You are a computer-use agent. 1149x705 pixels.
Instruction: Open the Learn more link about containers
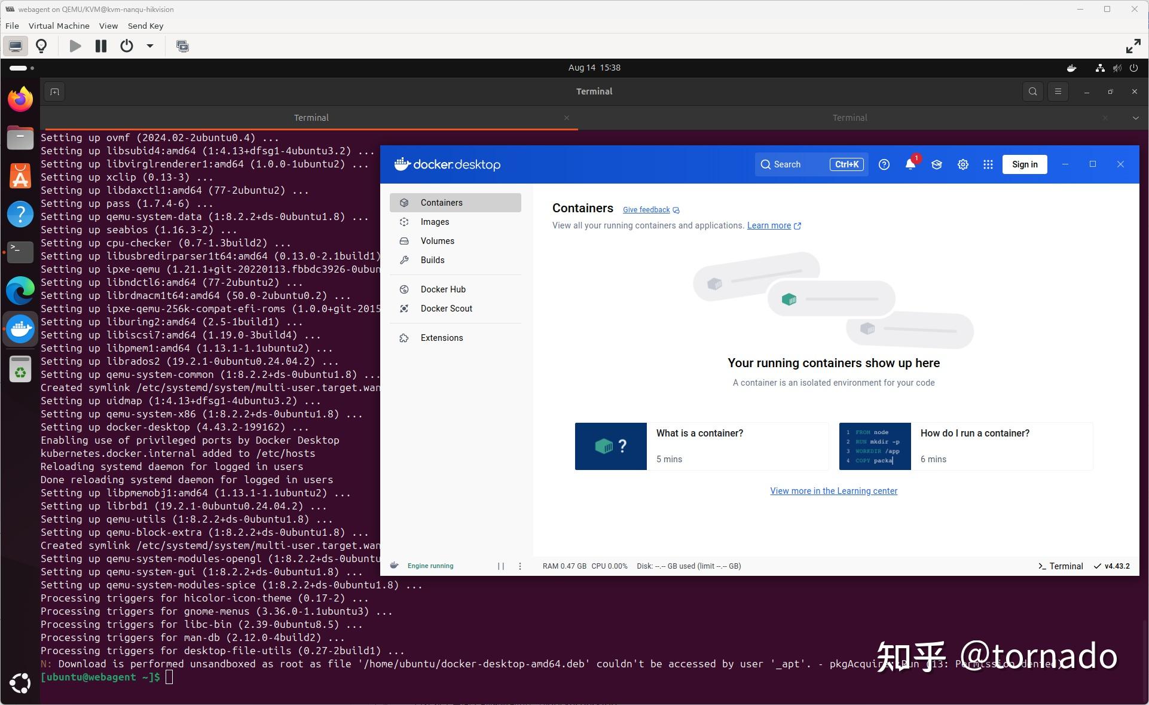(x=769, y=225)
